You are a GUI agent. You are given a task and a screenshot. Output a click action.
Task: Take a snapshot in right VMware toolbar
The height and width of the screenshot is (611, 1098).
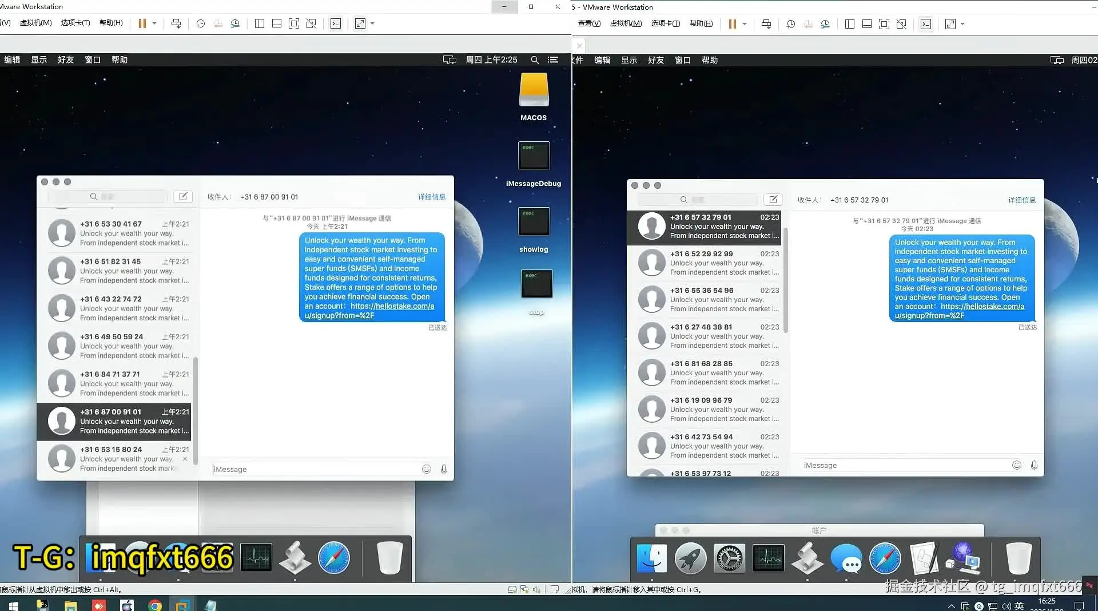791,24
